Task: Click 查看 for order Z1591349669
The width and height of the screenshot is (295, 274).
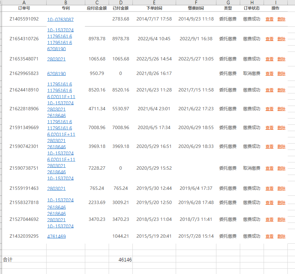Action: [270, 128]
